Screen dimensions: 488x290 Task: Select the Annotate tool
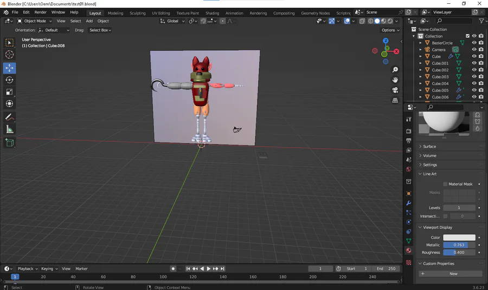(x=9, y=117)
